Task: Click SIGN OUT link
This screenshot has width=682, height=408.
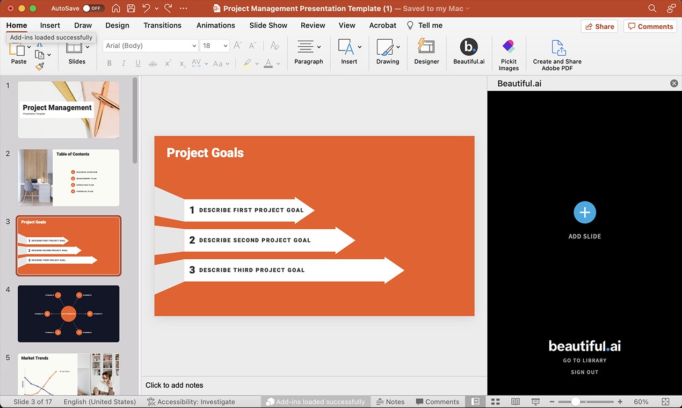Action: click(x=585, y=372)
